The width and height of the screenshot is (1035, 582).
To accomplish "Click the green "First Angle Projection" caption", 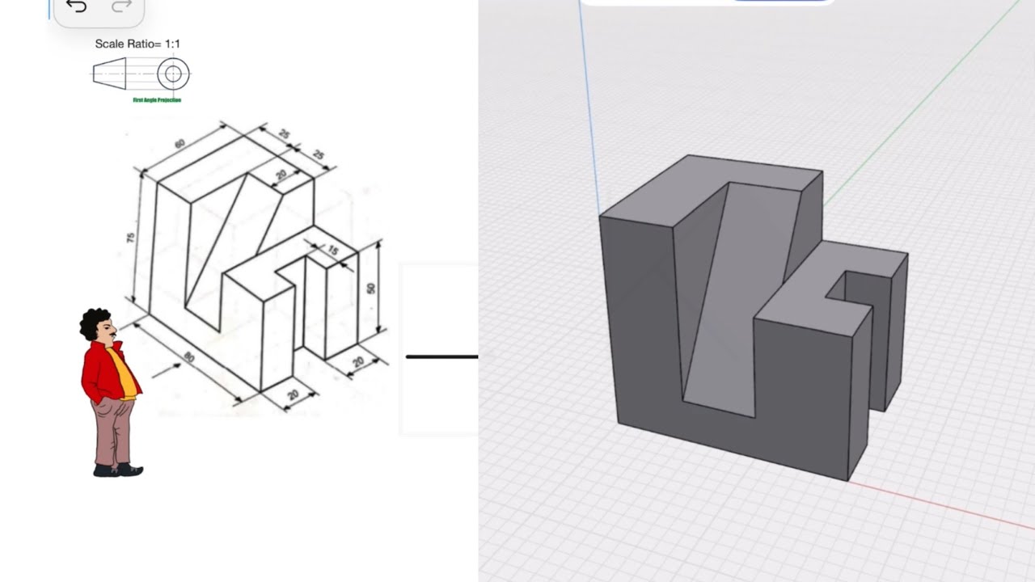I will coord(157,100).
